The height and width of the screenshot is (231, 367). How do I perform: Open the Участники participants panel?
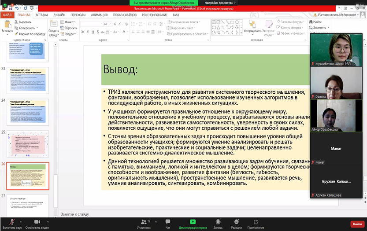144,221
